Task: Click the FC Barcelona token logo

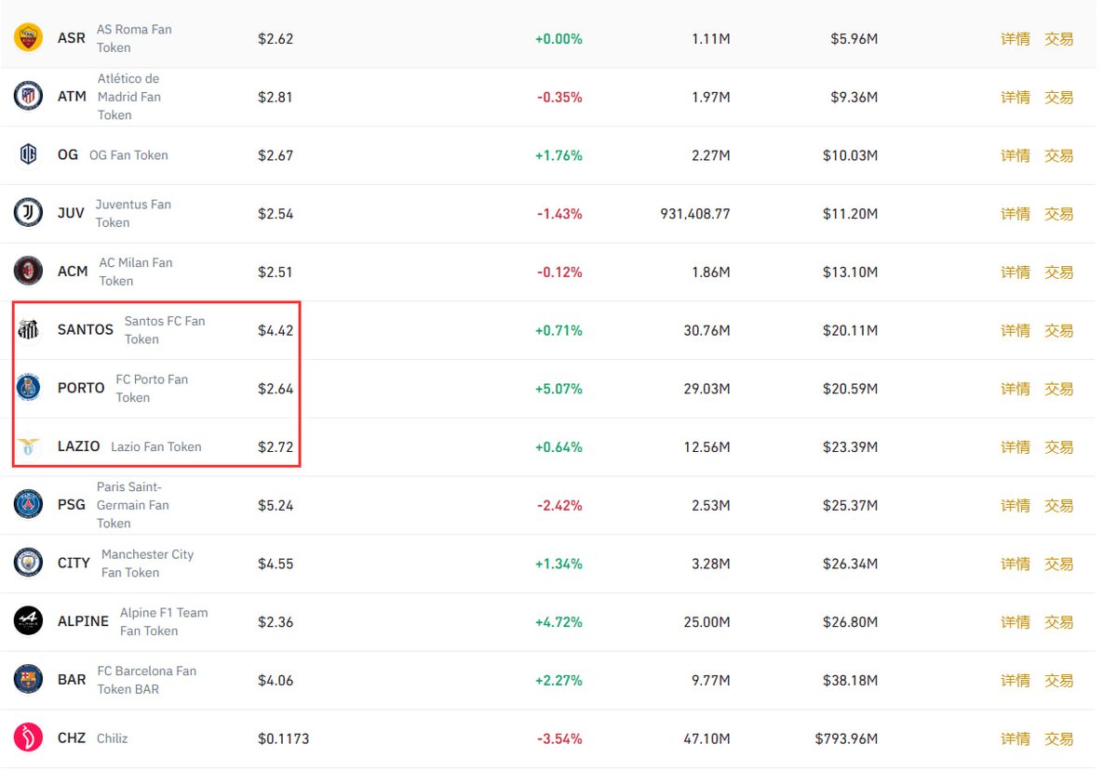Action: coord(28,680)
